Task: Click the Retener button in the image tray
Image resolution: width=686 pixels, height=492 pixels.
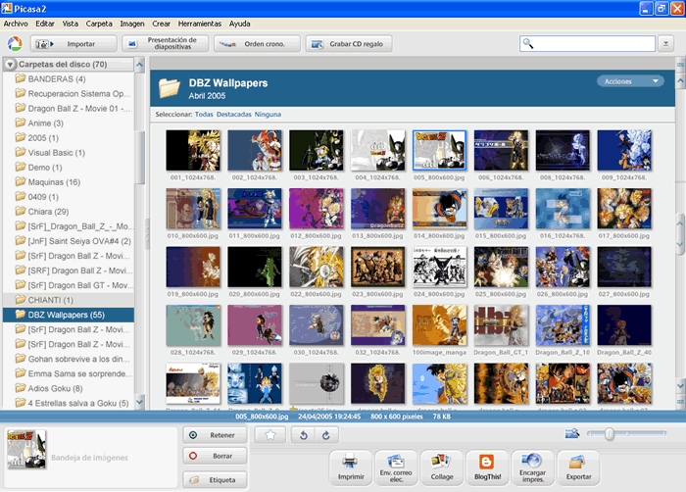Action: 215,435
